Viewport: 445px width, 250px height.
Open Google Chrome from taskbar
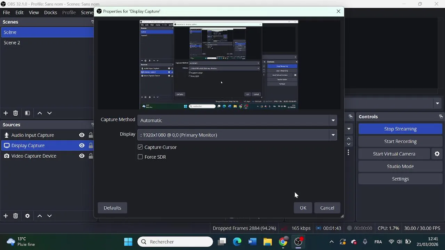pyautogui.click(x=283, y=242)
